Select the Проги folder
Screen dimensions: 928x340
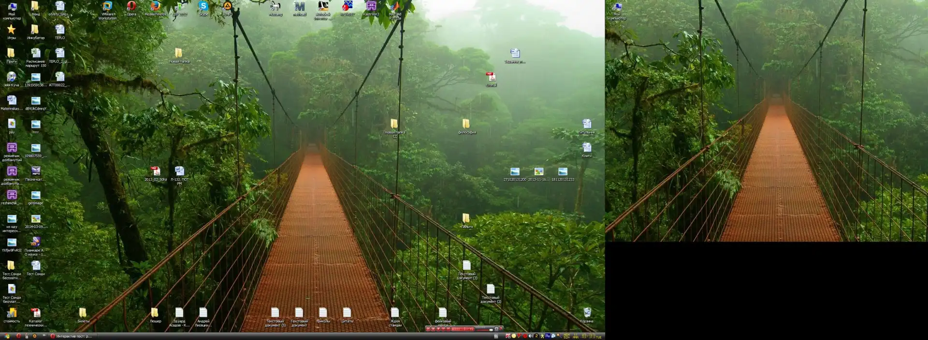point(12,56)
